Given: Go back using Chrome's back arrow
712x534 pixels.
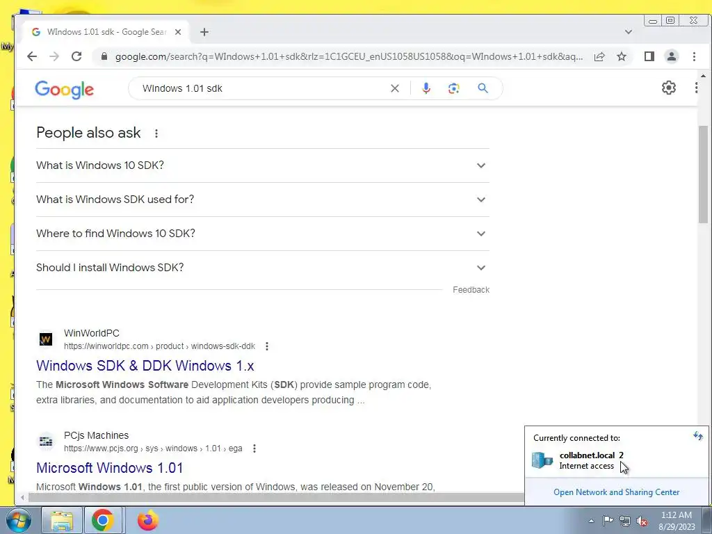Looking at the screenshot, I should (32, 56).
